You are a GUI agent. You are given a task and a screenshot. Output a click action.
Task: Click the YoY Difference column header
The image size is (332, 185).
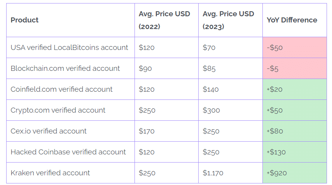(x=292, y=20)
